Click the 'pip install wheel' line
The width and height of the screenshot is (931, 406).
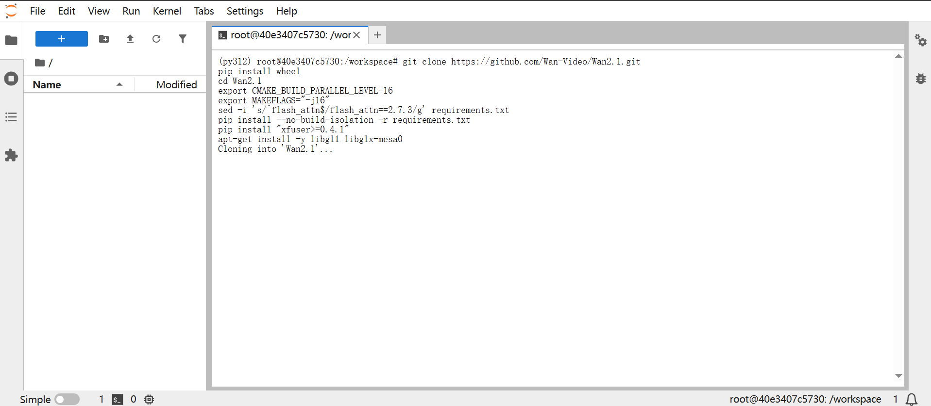click(x=259, y=71)
